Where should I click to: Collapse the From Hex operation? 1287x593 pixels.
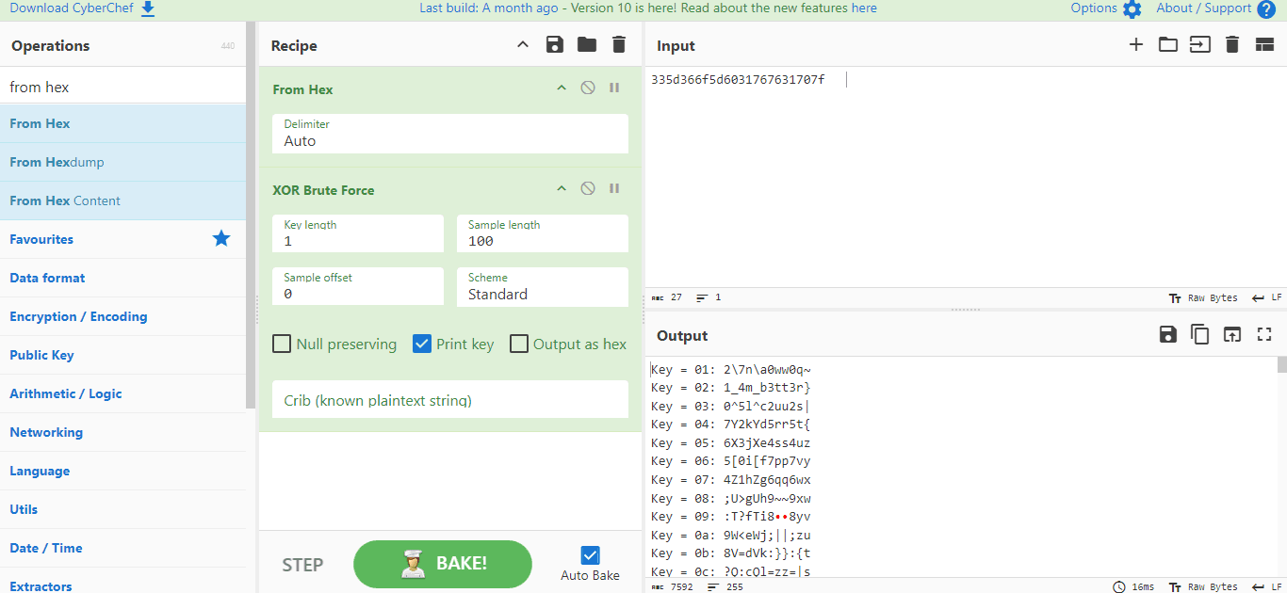(562, 88)
